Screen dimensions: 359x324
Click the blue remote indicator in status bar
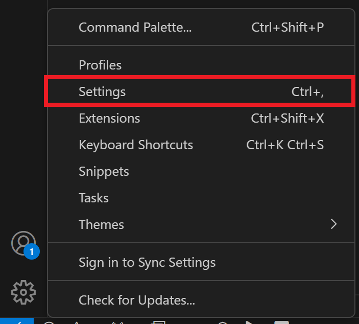(x=17, y=321)
